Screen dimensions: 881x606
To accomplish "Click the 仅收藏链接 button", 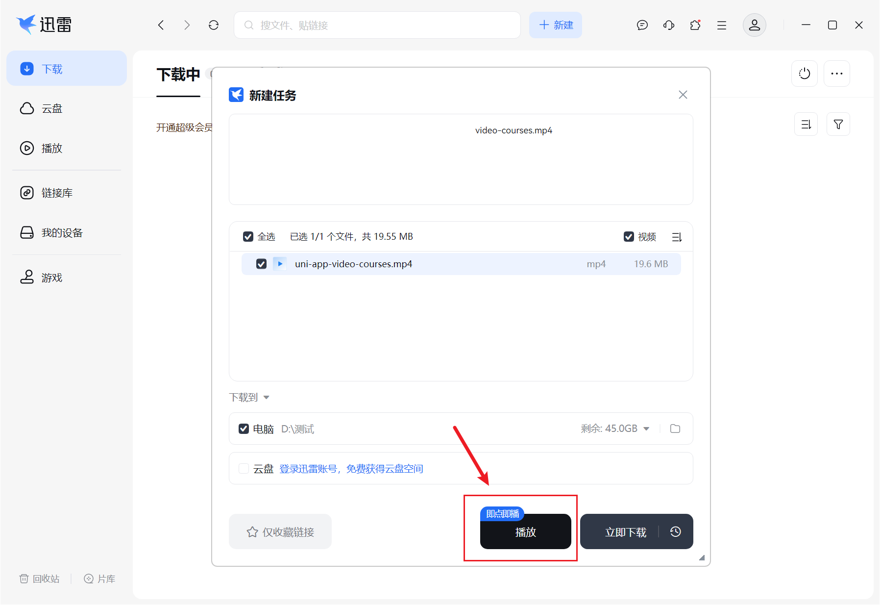I will coord(280,532).
